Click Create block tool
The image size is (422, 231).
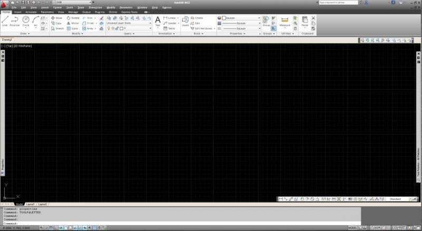197,18
